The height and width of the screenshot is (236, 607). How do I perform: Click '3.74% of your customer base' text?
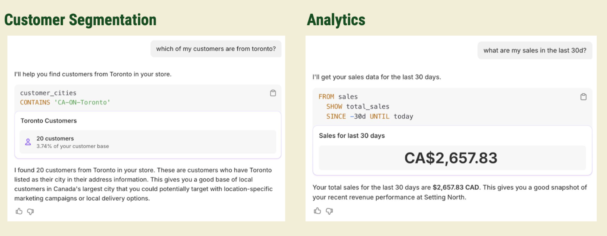coord(73,146)
